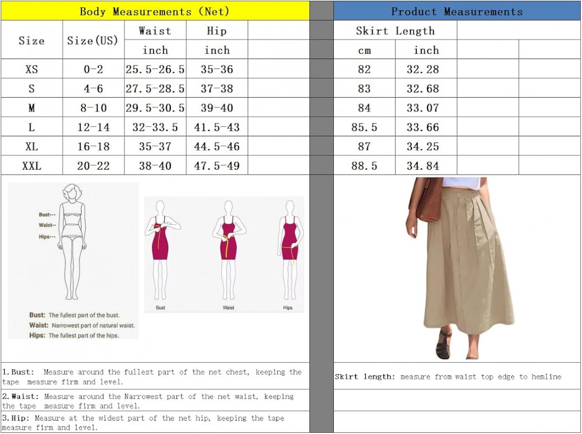The image size is (582, 434).
Task: Click skirt length 34.25 inch cell
Action: click(x=426, y=146)
